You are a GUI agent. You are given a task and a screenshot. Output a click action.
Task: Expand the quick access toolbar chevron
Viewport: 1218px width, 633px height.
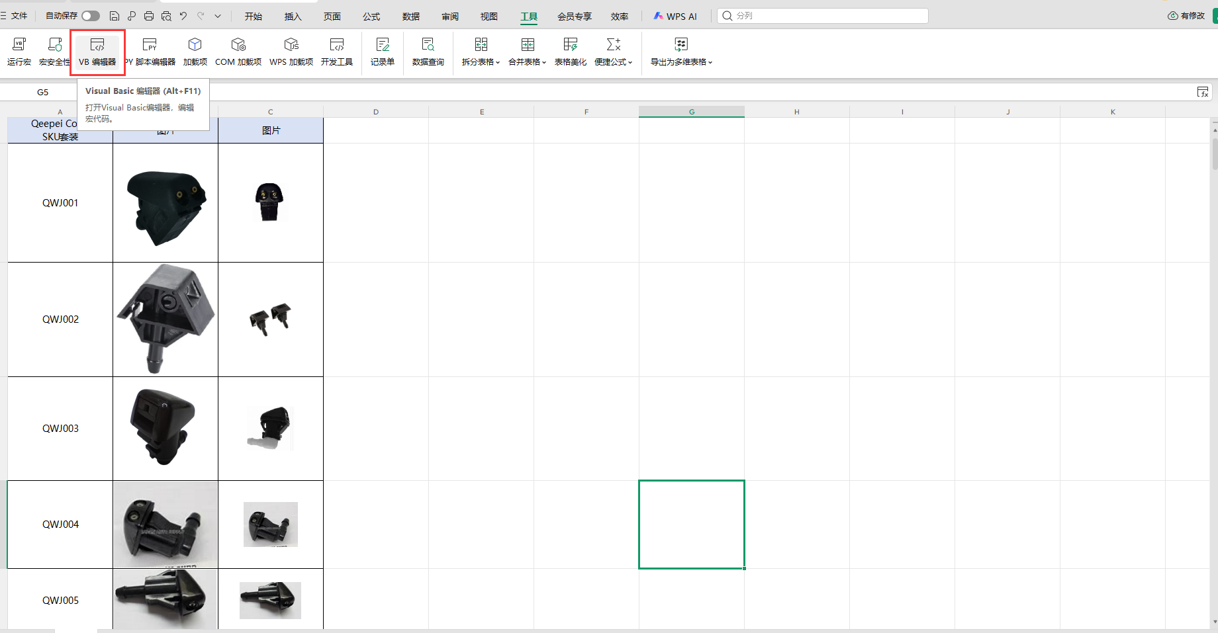[x=218, y=16]
